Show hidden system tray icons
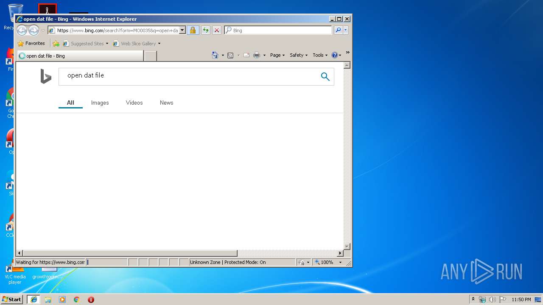 [473, 299]
